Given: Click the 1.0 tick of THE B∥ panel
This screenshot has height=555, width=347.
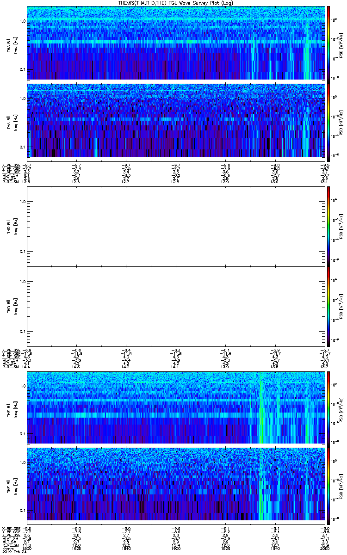Looking at the screenshot, I should point(23,462).
